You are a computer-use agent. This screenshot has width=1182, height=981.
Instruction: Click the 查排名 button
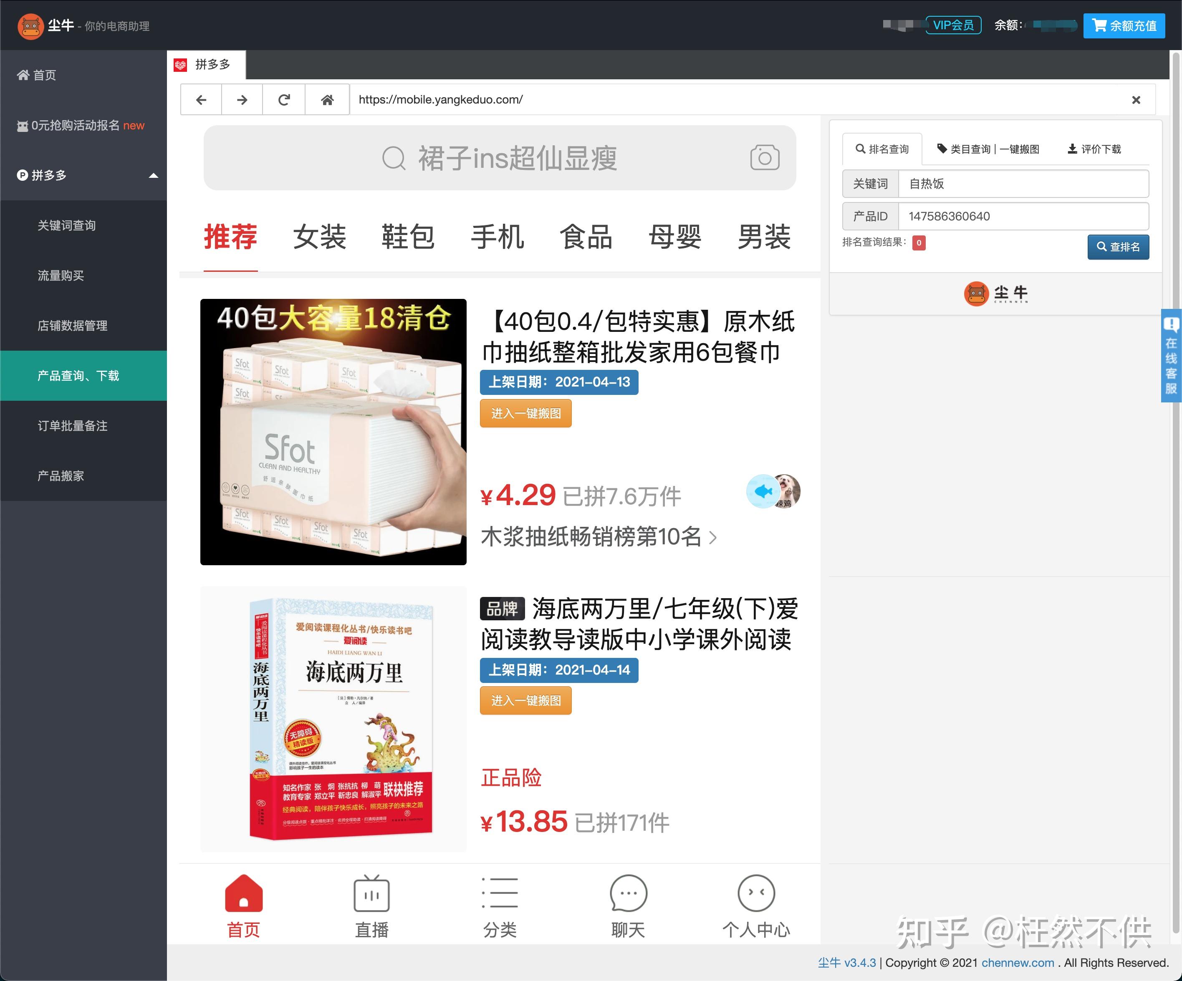coord(1118,247)
